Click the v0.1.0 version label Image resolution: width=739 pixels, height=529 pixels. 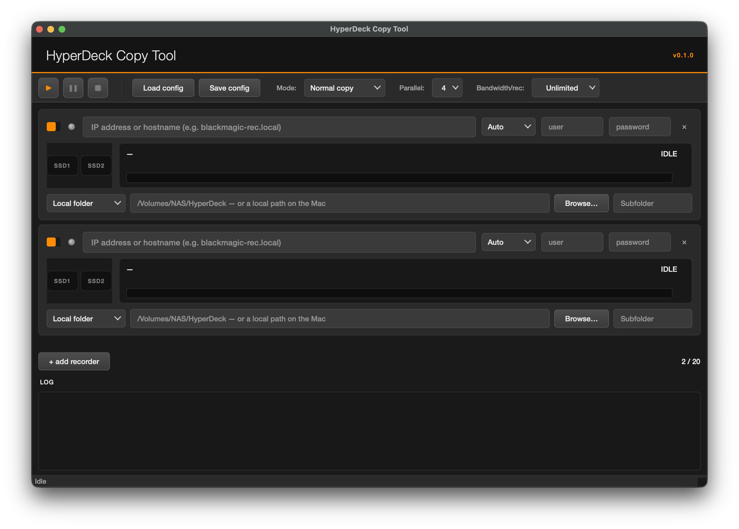[x=683, y=55]
